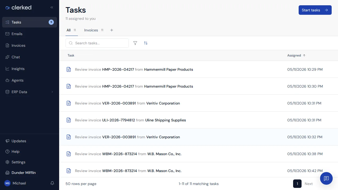Switch the Dunder Mifflin organization
Viewport: 338px width, 190px height.
pos(30,173)
